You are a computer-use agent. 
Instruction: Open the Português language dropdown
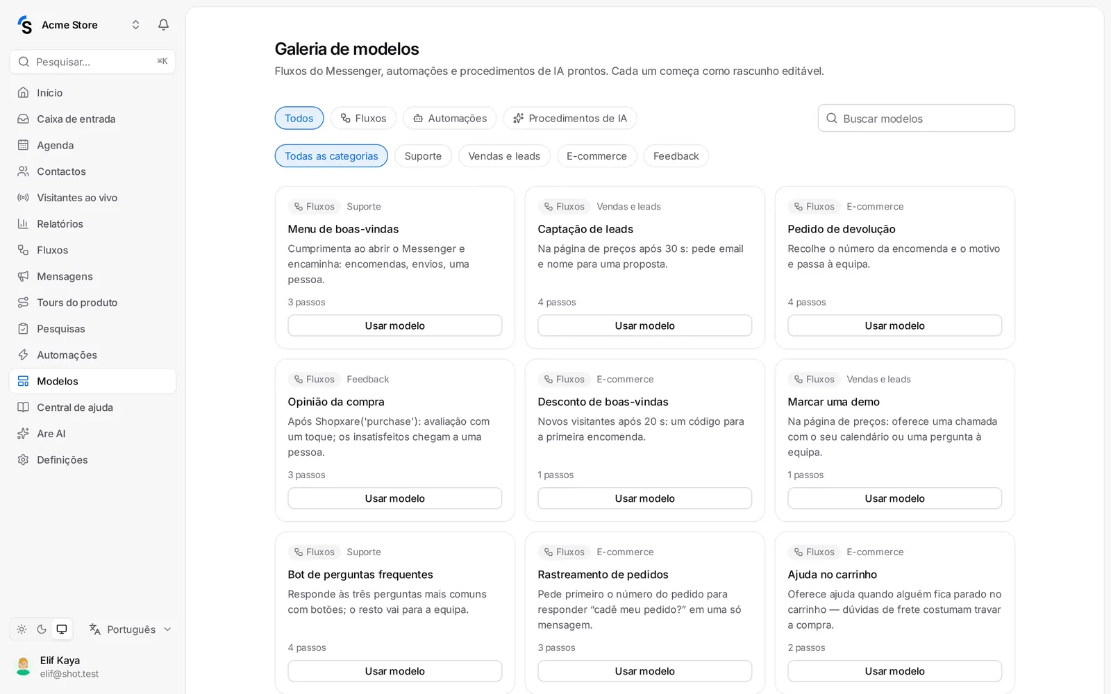pos(131,629)
